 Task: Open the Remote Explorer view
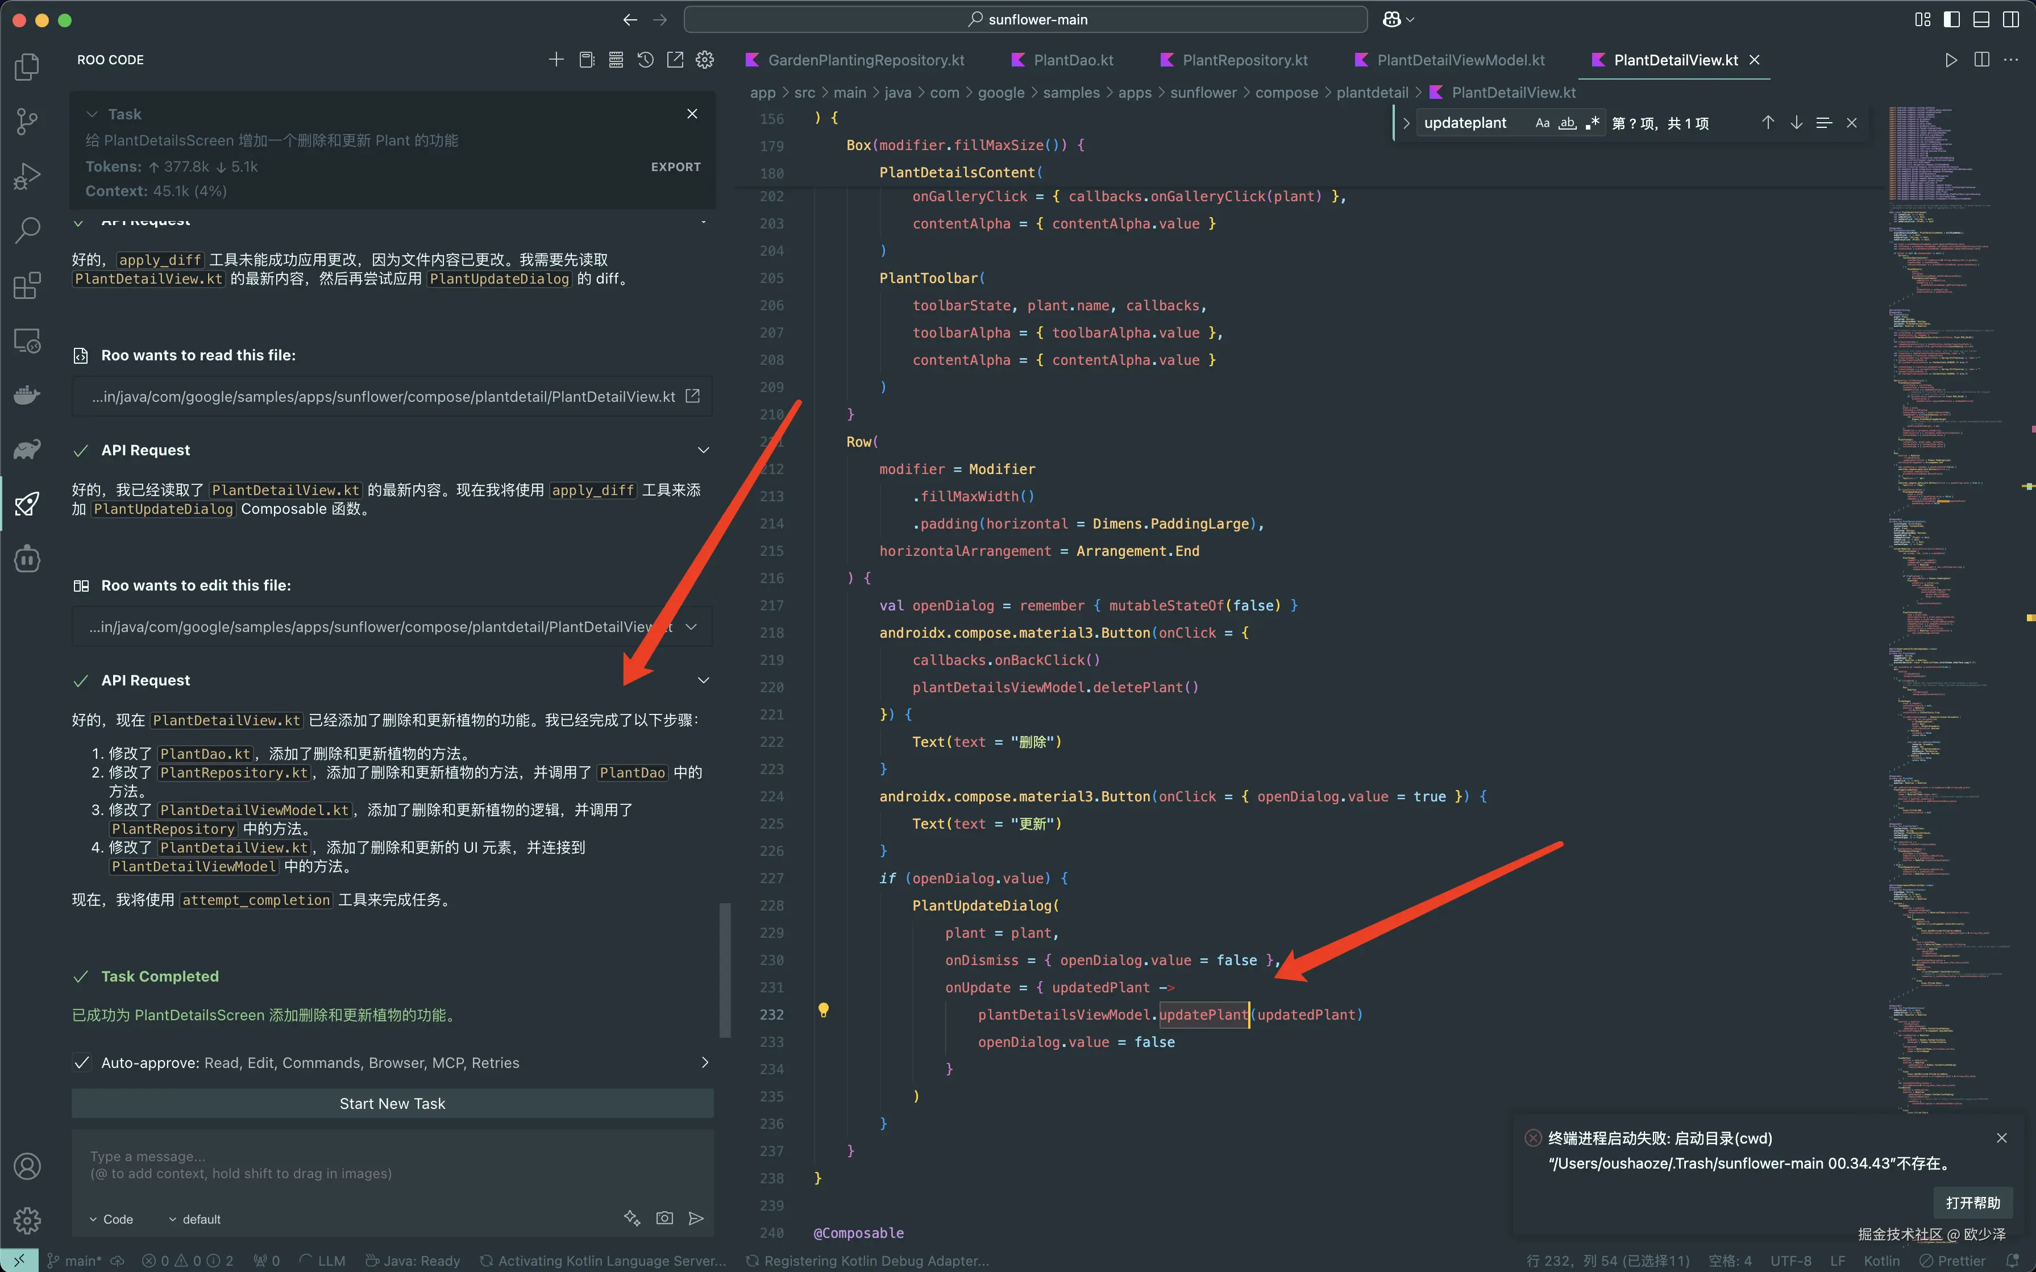[27, 340]
